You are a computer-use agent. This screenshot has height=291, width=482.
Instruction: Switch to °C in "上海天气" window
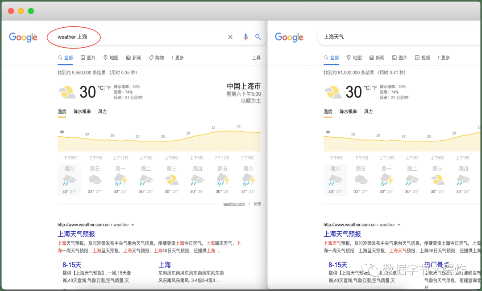click(367, 88)
